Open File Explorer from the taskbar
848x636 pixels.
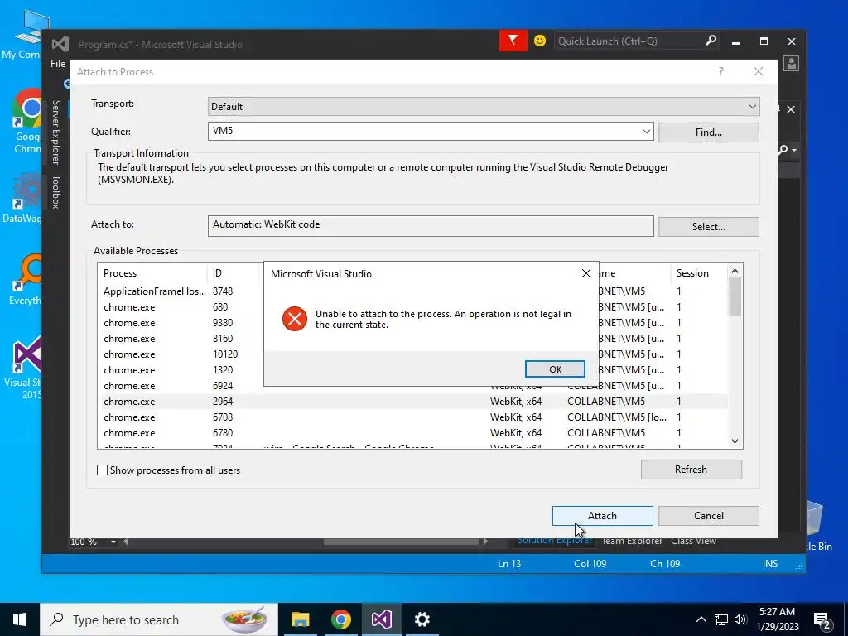coord(300,619)
